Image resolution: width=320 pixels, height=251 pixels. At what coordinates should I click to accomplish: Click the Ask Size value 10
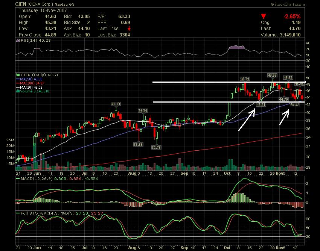coord(87,35)
